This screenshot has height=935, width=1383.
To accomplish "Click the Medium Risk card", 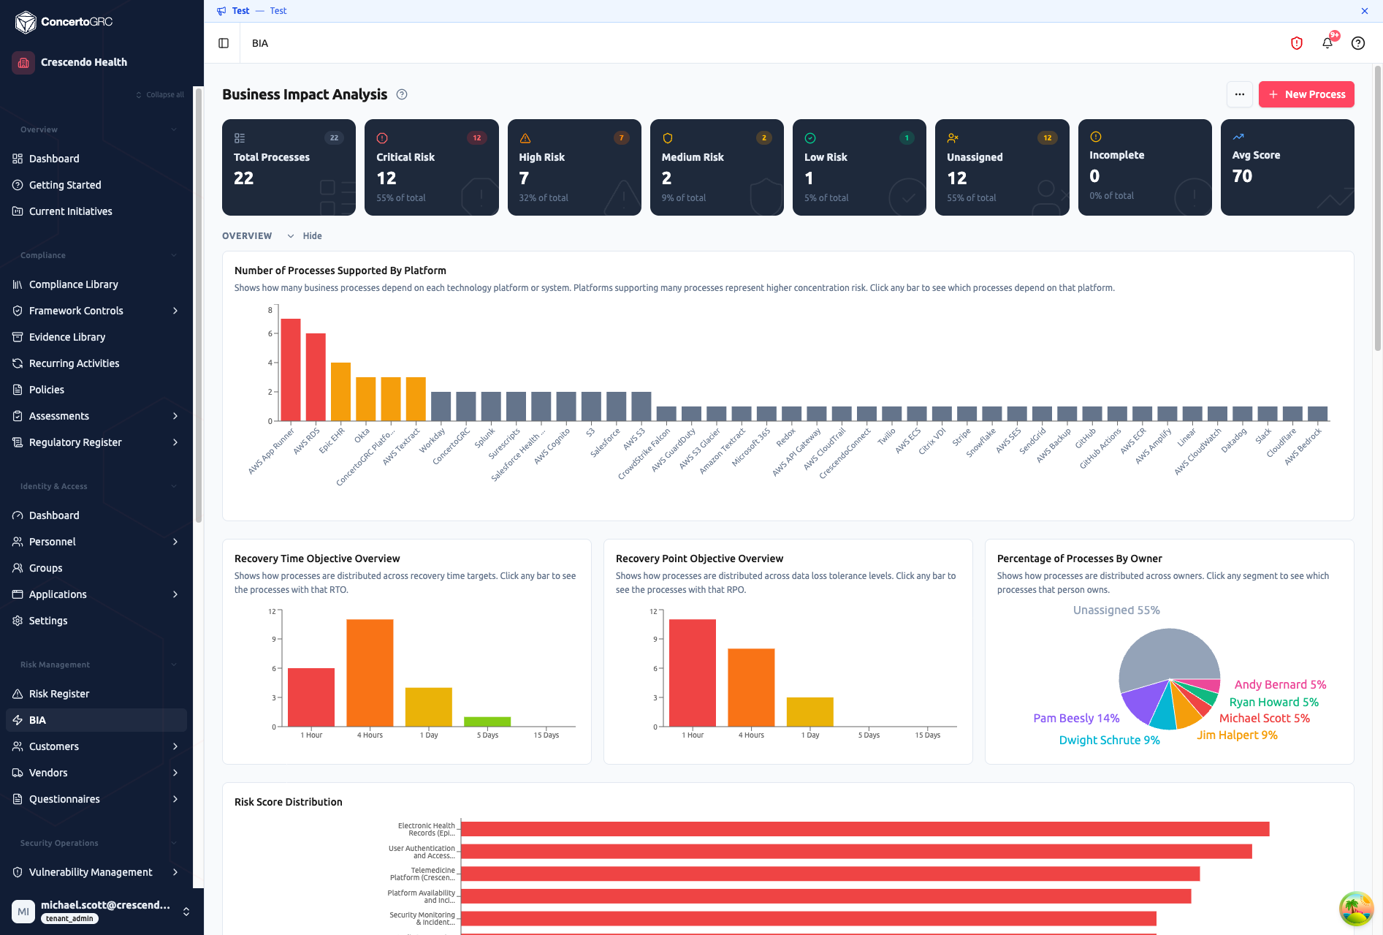I will tap(717, 167).
